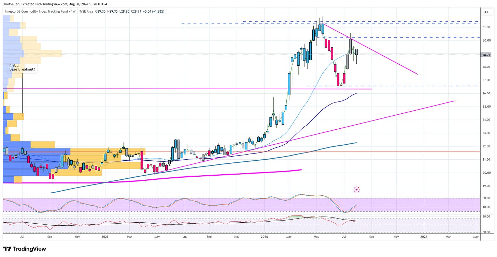497x257 pixels.
Task: Click the highlighted 28.91 current price tag
Action: [x=486, y=54]
